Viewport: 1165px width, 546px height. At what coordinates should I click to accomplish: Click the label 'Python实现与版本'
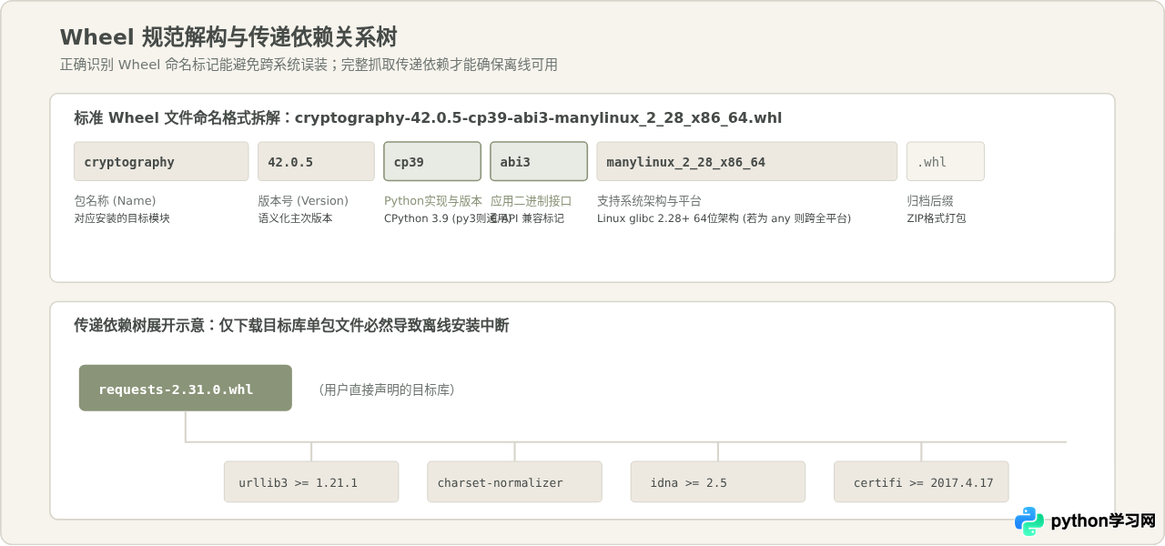coord(433,201)
